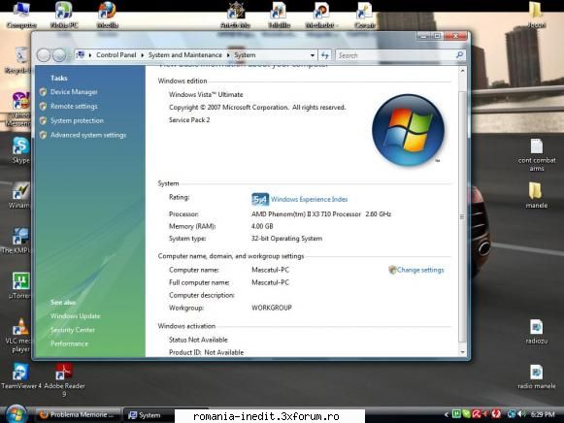Open System protection task link
The width and height of the screenshot is (564, 423).
(x=77, y=120)
